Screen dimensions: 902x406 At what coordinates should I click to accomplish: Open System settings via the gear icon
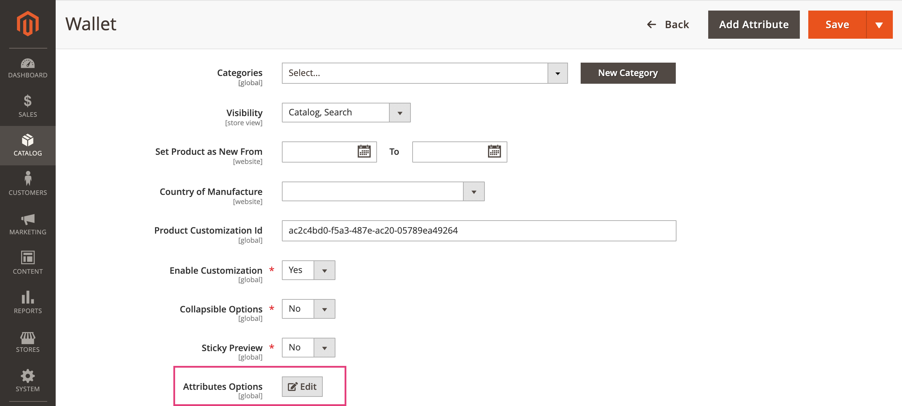tap(28, 379)
